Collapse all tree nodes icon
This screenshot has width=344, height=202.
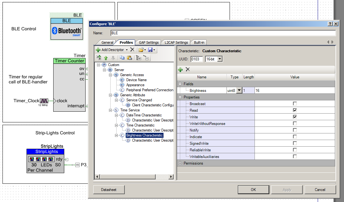click(146, 58)
